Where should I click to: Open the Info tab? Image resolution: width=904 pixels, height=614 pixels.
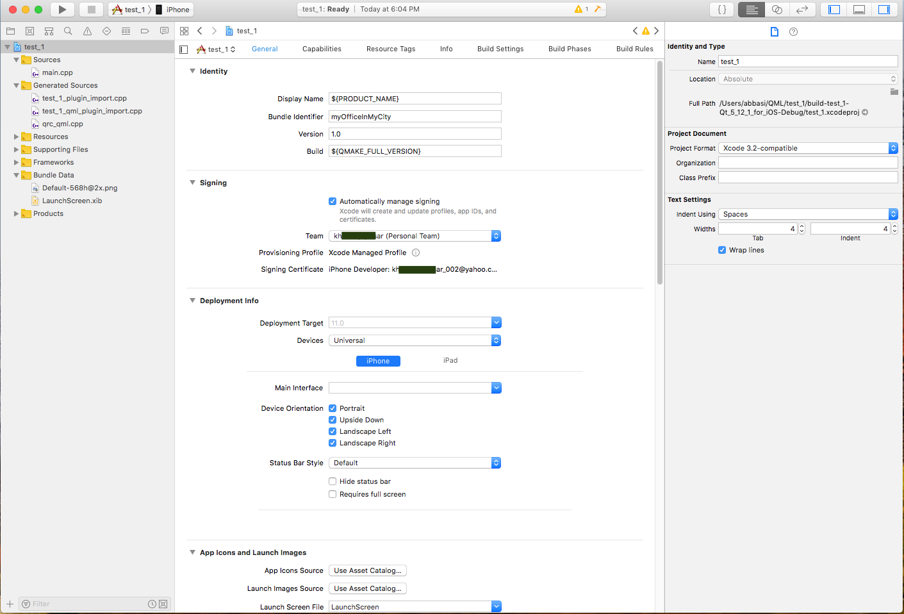pyautogui.click(x=447, y=49)
